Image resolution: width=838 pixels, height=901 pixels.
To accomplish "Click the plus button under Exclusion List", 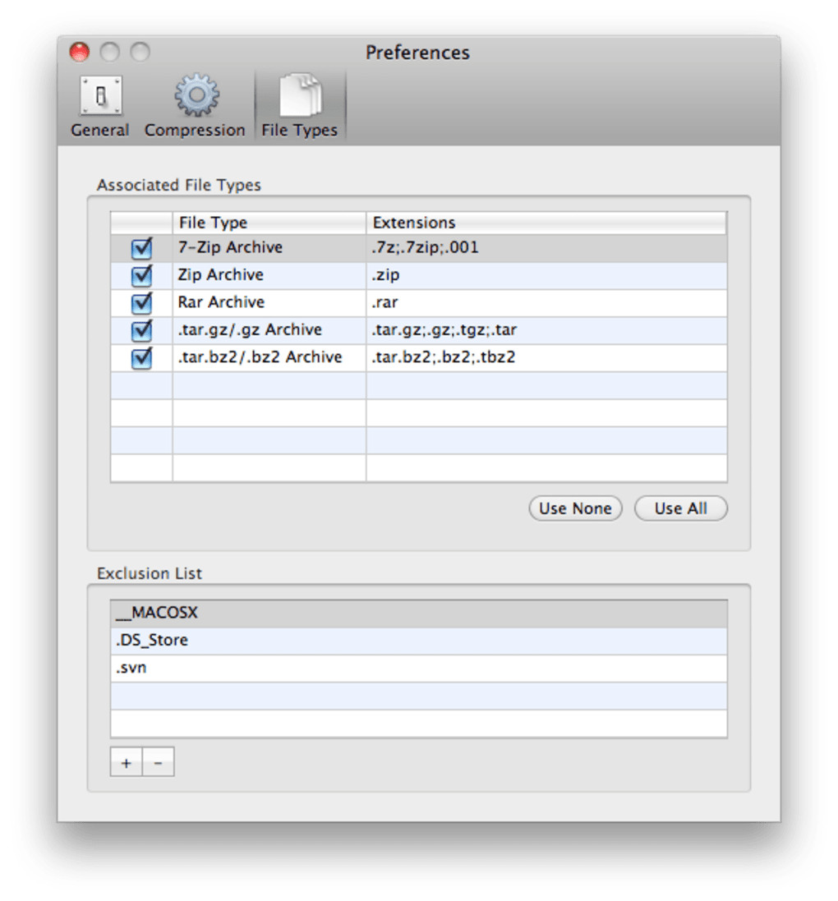I will (x=127, y=763).
